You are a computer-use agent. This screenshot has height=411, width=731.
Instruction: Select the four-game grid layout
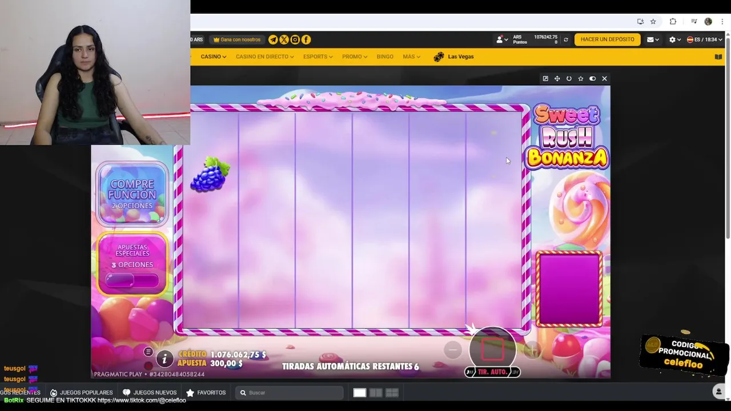(x=392, y=393)
